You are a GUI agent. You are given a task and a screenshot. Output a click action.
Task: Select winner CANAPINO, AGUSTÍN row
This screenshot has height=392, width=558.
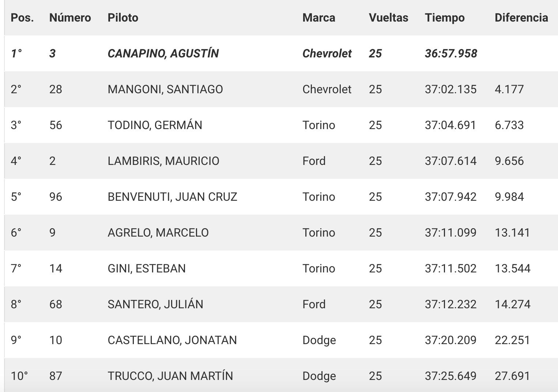pyautogui.click(x=281, y=53)
